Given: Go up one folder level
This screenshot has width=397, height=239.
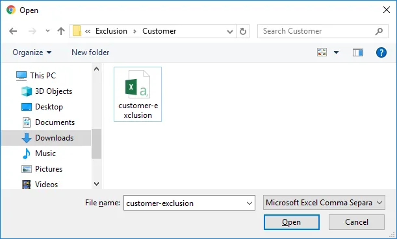Looking at the screenshot, I should click(61, 31).
